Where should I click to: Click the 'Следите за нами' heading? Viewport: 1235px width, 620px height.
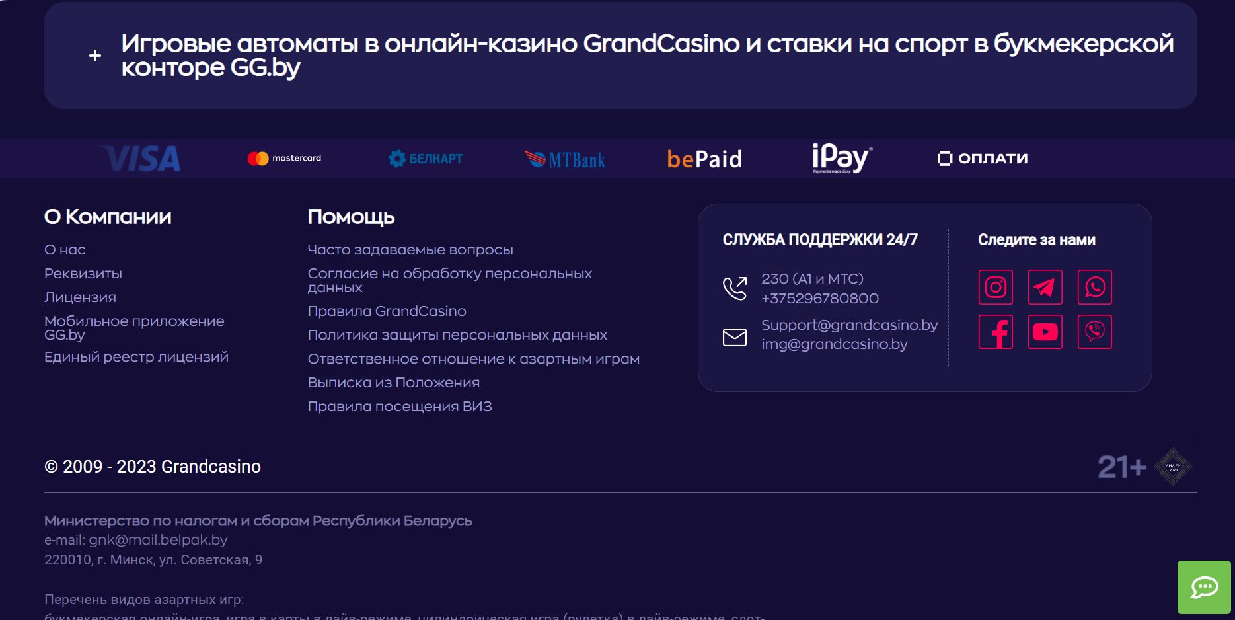pyautogui.click(x=1036, y=240)
